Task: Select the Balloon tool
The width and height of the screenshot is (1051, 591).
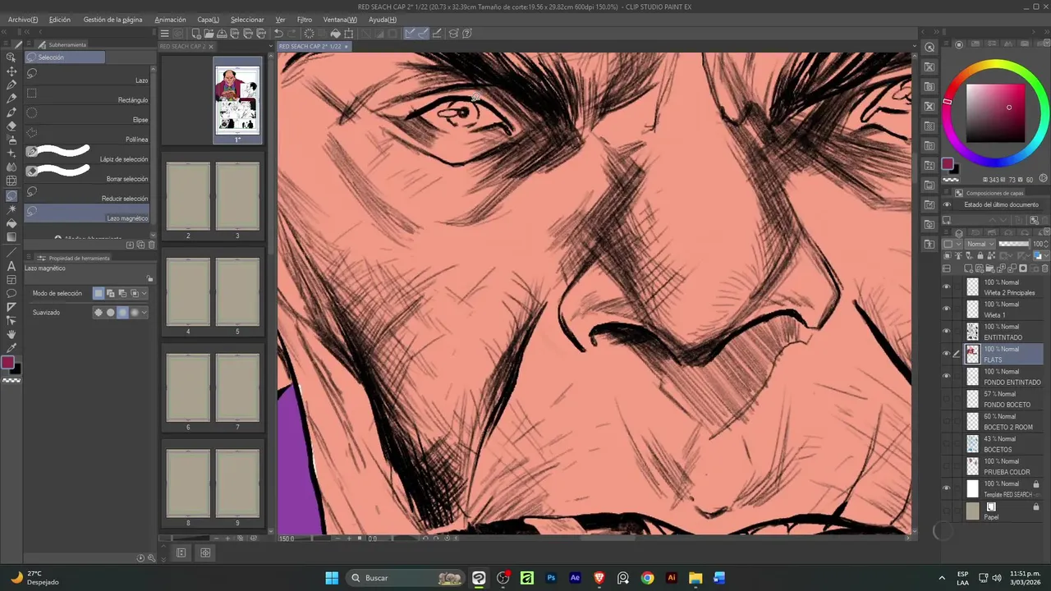Action: click(x=11, y=293)
